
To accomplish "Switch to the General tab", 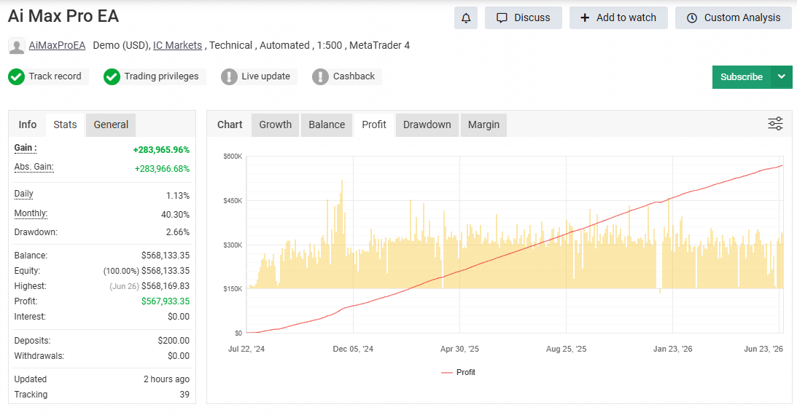I will point(111,125).
